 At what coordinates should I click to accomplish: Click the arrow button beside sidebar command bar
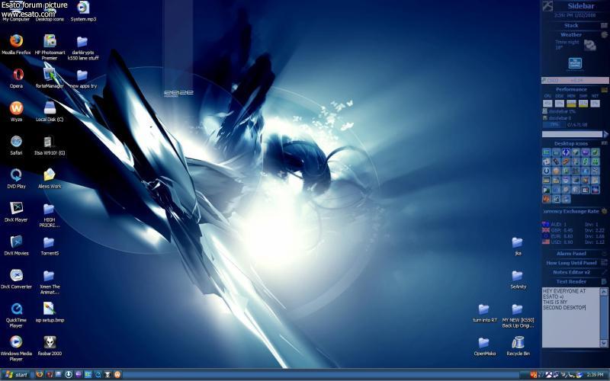pos(605,134)
